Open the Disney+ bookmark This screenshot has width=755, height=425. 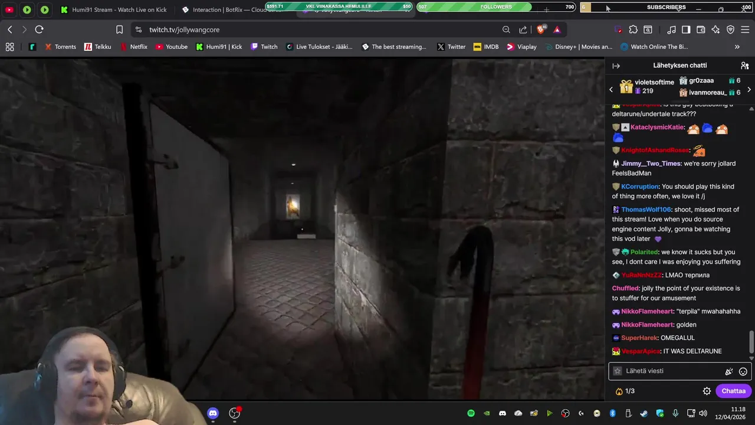pyautogui.click(x=579, y=47)
